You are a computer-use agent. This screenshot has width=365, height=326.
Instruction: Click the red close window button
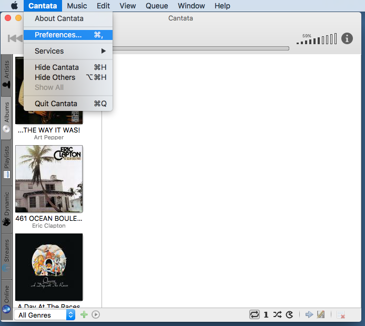[8, 18]
